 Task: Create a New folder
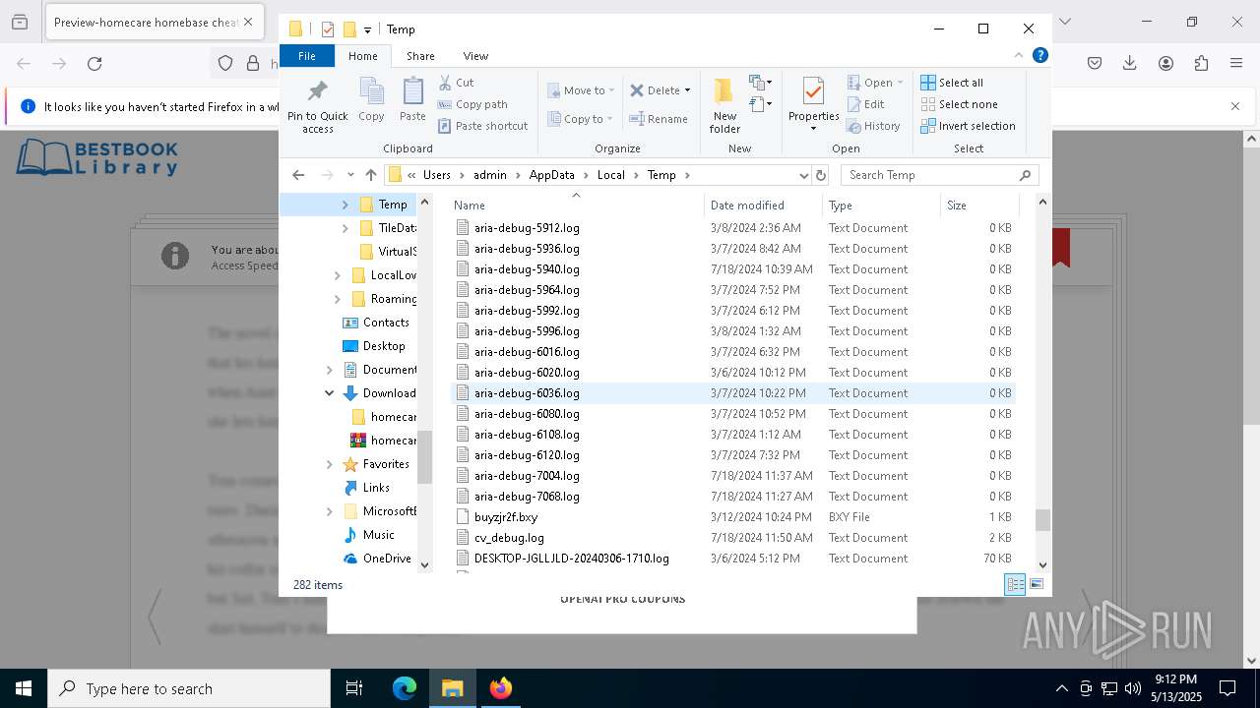[x=724, y=106]
